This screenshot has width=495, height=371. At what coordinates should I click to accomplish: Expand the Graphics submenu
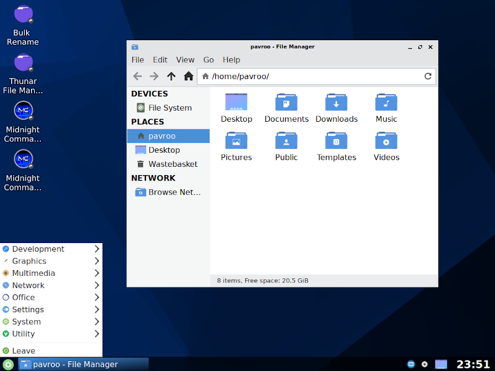click(51, 261)
